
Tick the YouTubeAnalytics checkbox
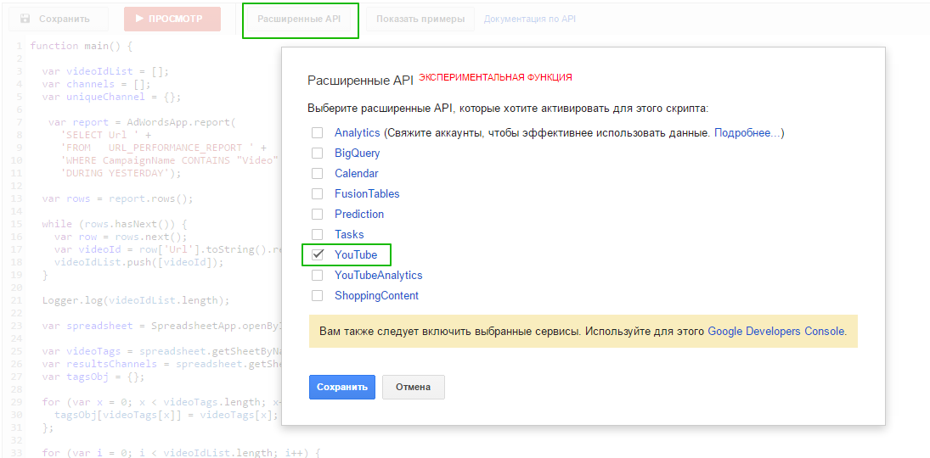pos(318,275)
